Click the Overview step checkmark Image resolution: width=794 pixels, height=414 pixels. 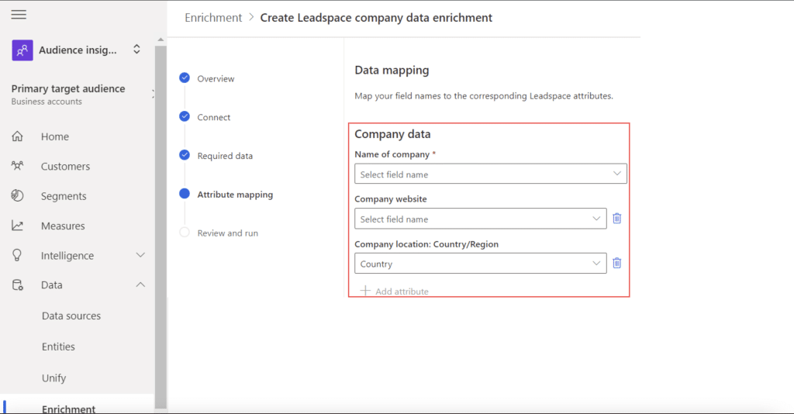185,78
